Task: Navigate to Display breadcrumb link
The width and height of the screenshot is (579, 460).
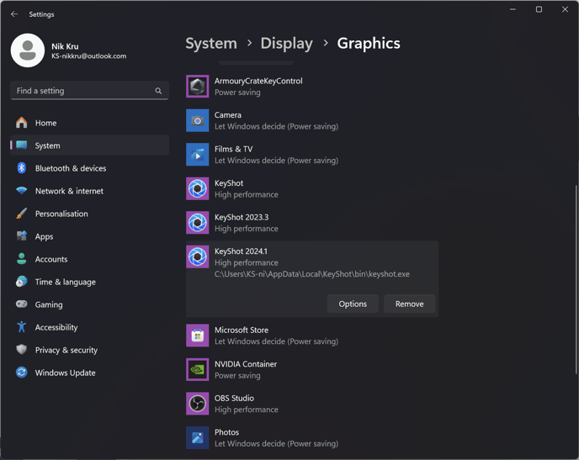Action: [x=286, y=44]
